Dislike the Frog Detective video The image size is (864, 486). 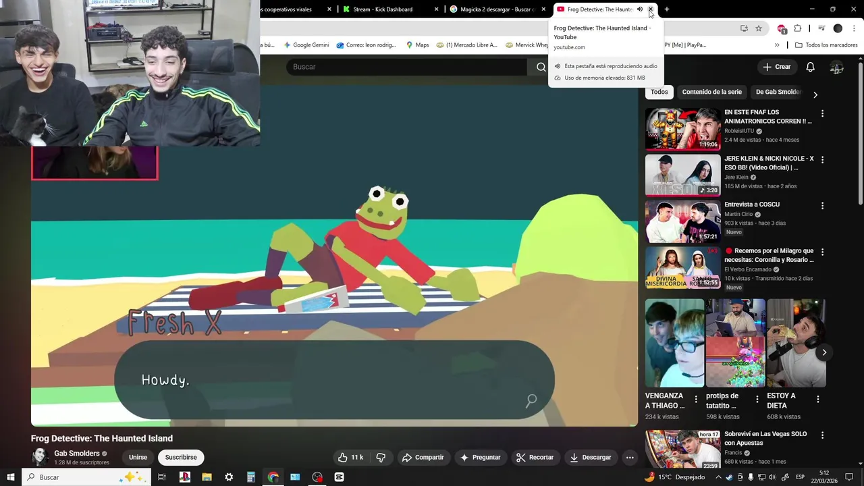tap(381, 458)
